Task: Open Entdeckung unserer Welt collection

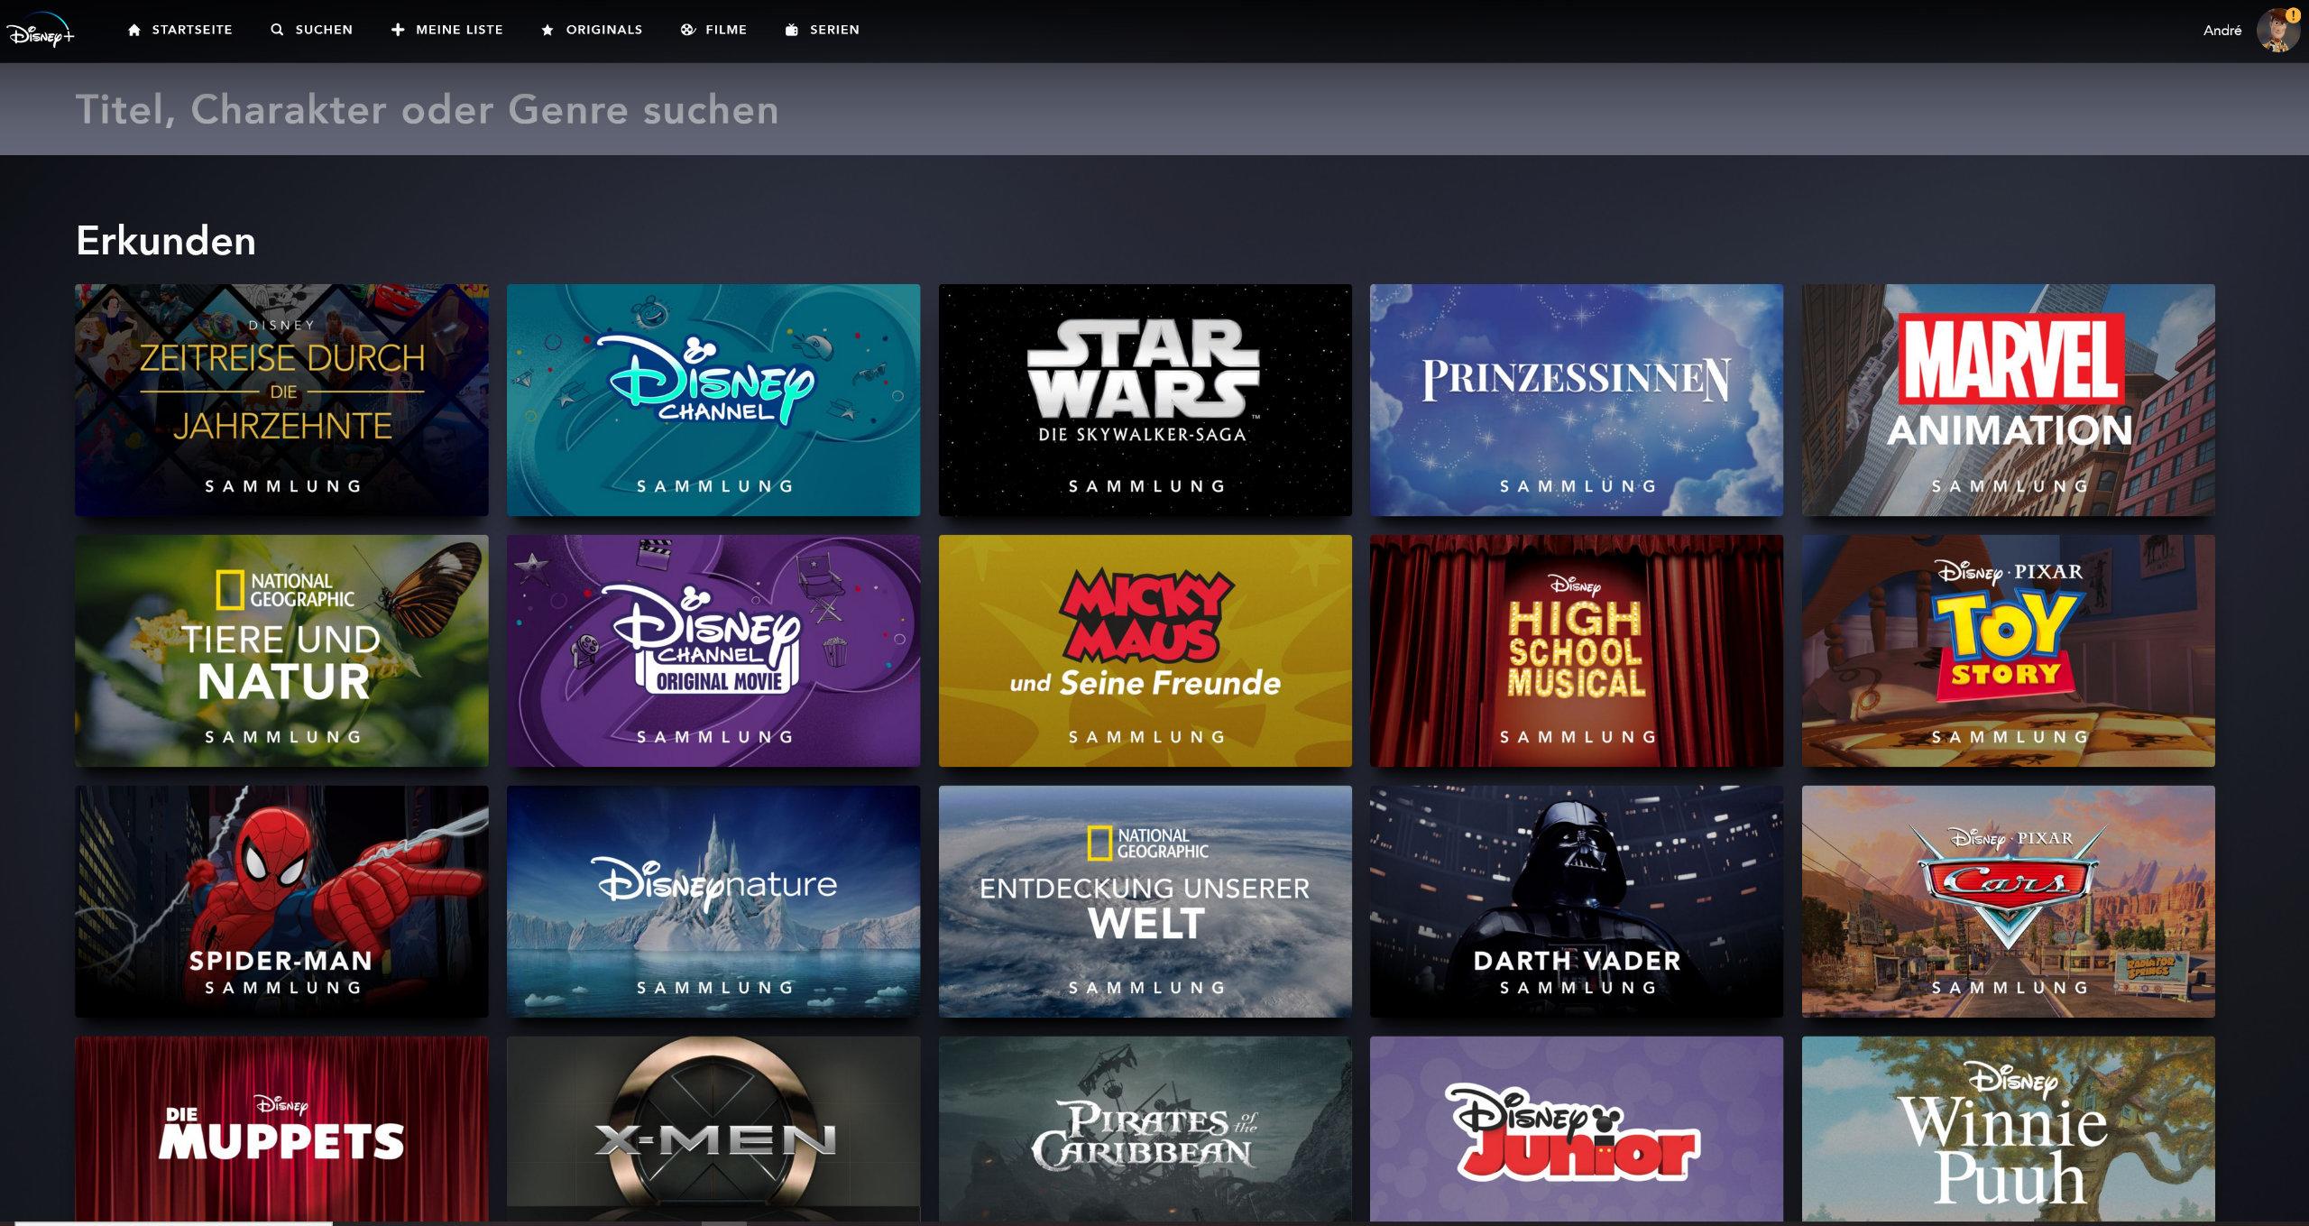Action: [1145, 902]
